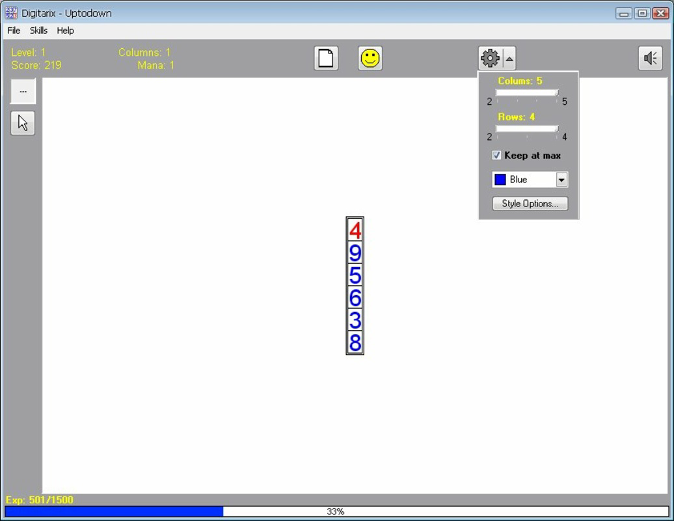Open the Blue color dropdown
This screenshot has width=674, height=521.
561,179
